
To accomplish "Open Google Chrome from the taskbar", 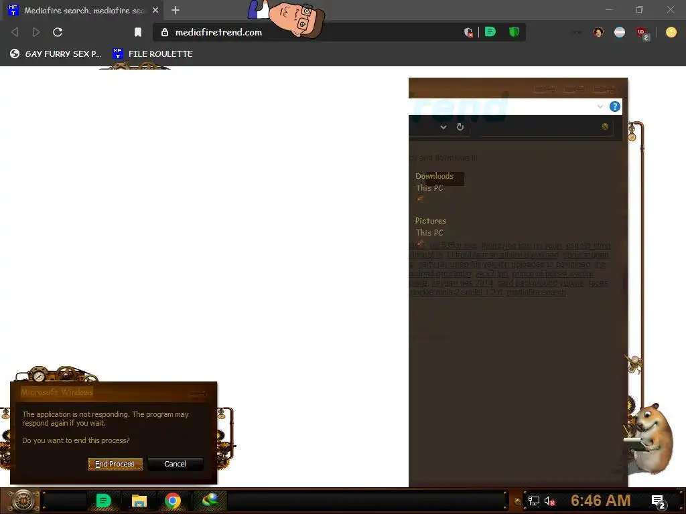I will point(173,501).
